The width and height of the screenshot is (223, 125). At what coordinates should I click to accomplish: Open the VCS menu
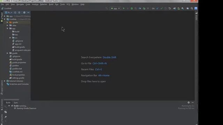tap(68, 5)
